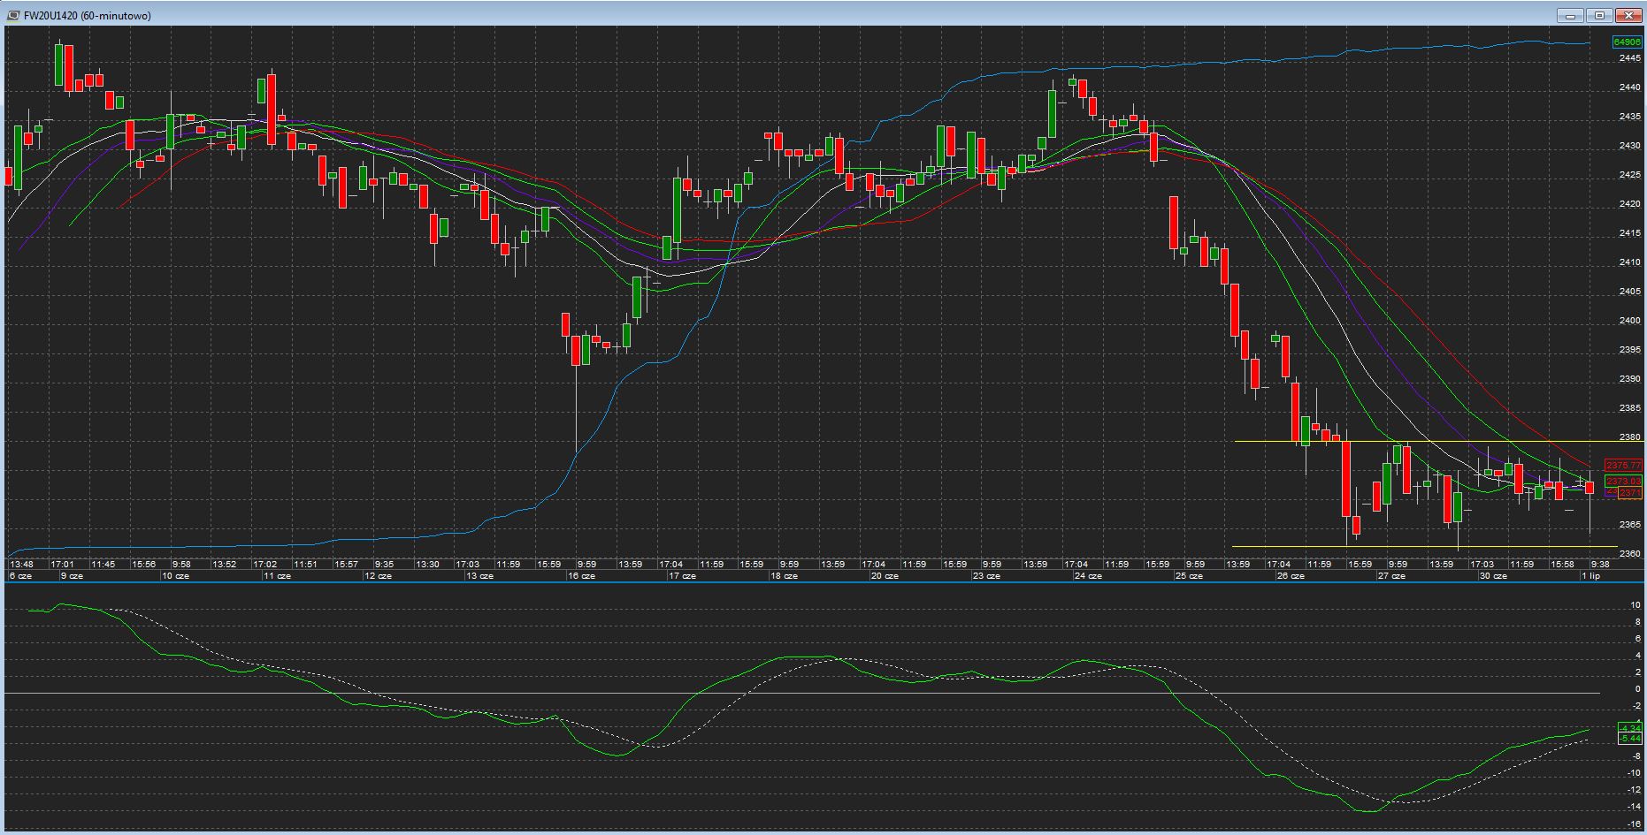The image size is (1647, 835).
Task: Click the 2373.03 price label in green box
Action: pos(1624,482)
